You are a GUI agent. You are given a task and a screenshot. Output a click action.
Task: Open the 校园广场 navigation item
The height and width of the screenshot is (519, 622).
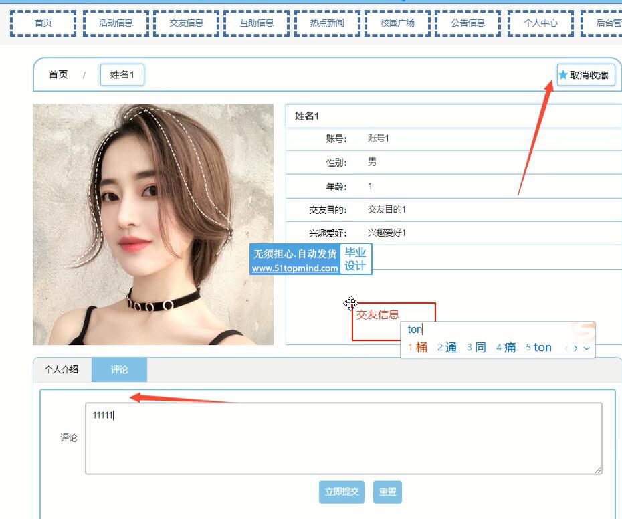[x=398, y=23]
